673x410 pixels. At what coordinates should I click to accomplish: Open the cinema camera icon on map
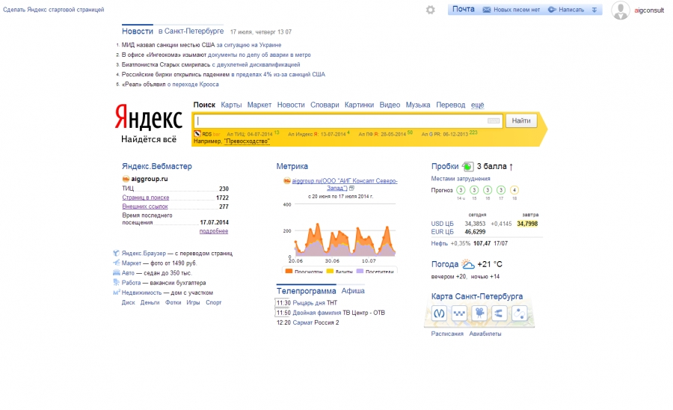479,313
